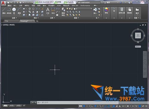
Task: Select the Line (直线) drawing tool
Action: 4,11
